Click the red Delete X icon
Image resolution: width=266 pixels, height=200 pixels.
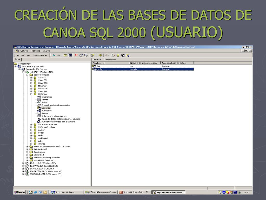(76, 55)
